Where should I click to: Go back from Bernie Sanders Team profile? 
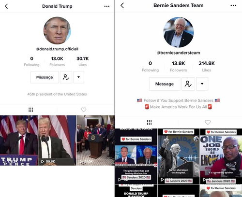[122, 5]
